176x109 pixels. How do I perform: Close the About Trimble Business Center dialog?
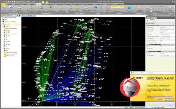(x=174, y=73)
